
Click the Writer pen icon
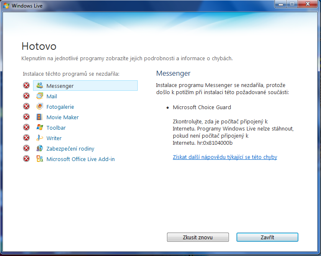[40, 138]
